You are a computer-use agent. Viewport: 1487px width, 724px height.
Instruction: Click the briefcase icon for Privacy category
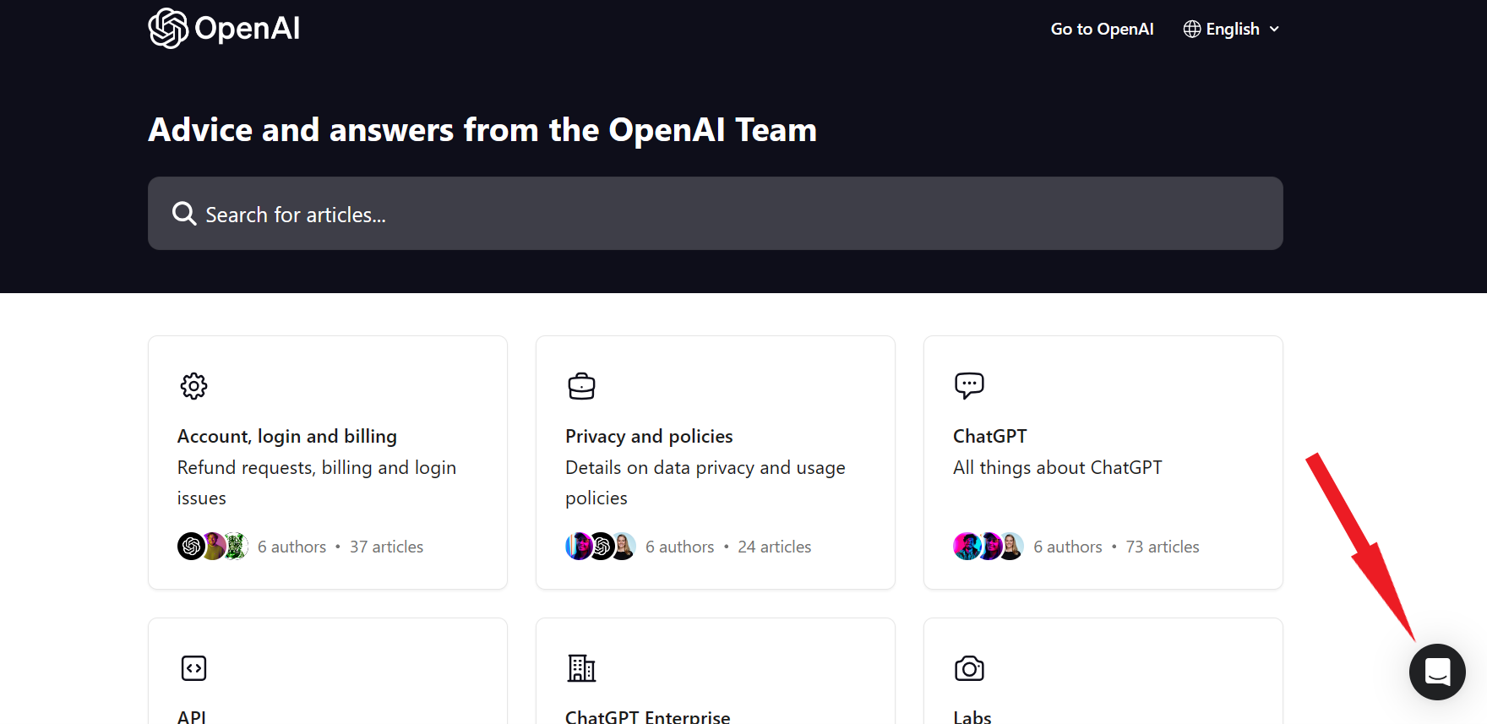581,386
